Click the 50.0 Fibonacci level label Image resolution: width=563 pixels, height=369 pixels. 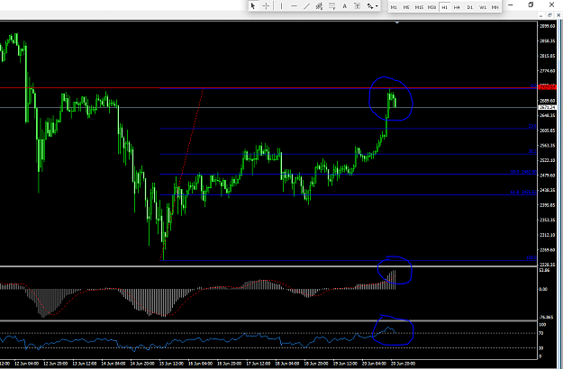click(523, 172)
